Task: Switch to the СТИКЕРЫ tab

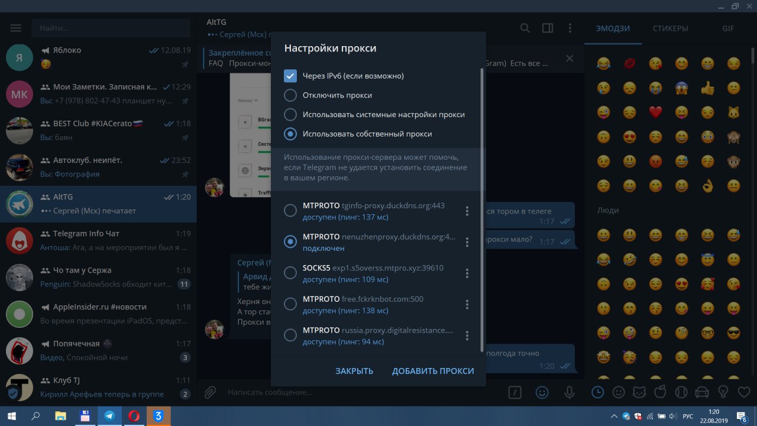Action: pos(670,28)
